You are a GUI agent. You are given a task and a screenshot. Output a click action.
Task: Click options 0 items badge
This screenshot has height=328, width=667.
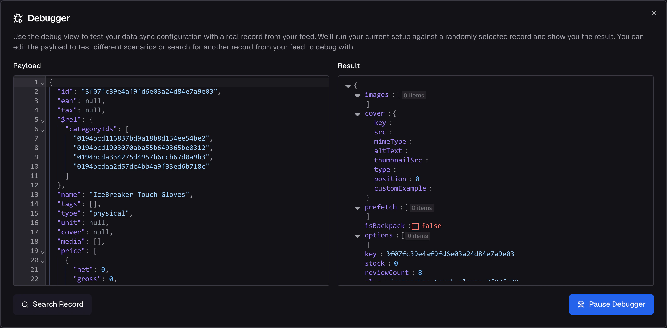point(418,236)
